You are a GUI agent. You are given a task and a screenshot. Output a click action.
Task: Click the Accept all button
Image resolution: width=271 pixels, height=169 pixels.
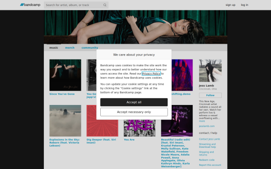[134, 102]
